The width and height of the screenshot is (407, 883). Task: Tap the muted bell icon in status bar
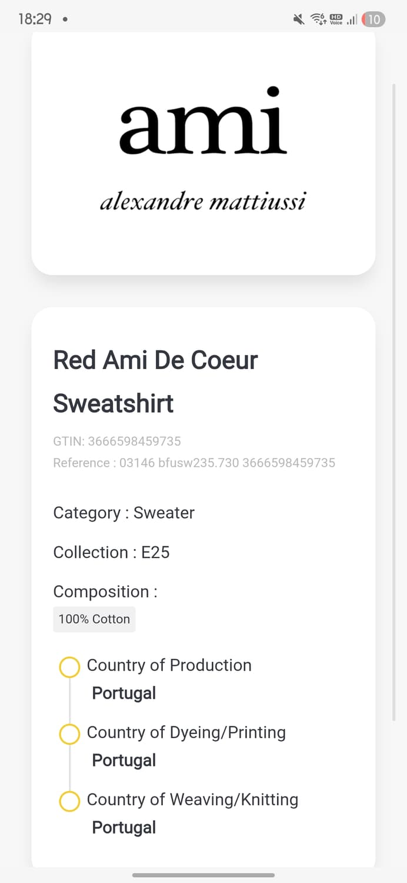[299, 19]
